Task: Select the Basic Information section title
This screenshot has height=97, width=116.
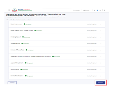Action: 16,24
